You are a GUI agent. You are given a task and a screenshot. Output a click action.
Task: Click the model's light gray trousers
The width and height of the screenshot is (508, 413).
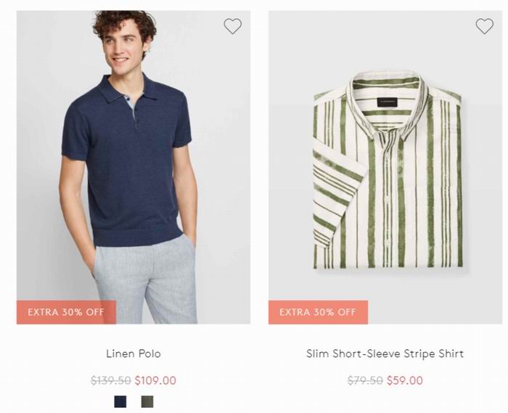click(146, 280)
